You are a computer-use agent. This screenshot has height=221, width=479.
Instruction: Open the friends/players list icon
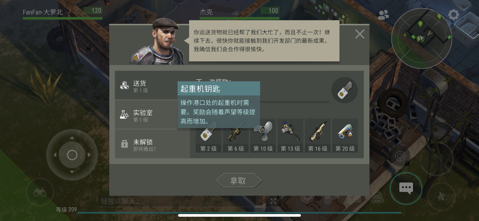pyautogui.click(x=383, y=15)
